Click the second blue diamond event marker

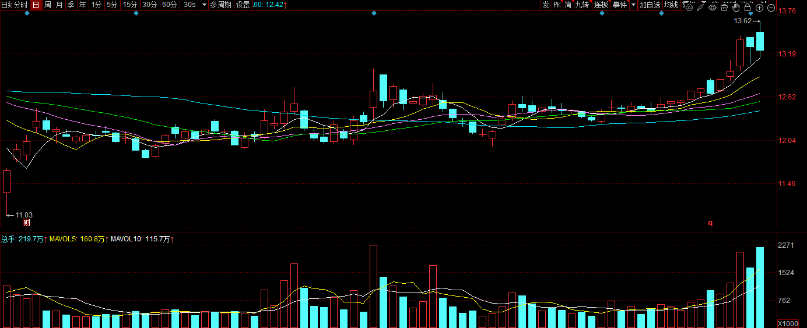(x=136, y=13)
